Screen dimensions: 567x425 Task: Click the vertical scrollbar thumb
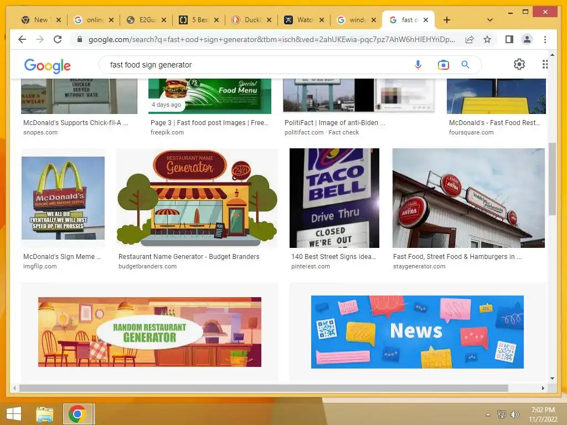(x=552, y=179)
